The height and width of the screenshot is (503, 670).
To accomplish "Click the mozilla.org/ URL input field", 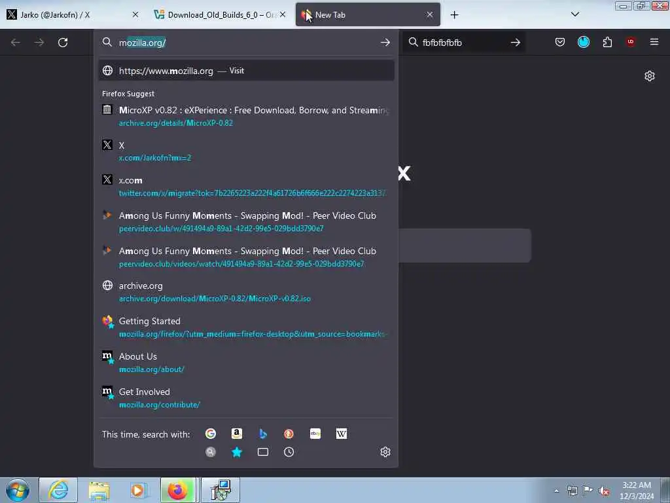I will coord(246,43).
